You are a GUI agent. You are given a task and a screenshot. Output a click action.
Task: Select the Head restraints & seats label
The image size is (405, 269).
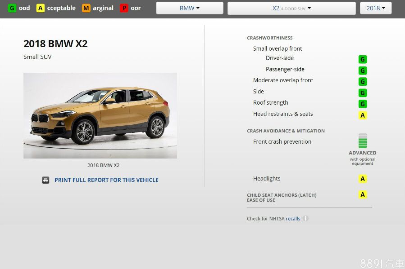283,114
